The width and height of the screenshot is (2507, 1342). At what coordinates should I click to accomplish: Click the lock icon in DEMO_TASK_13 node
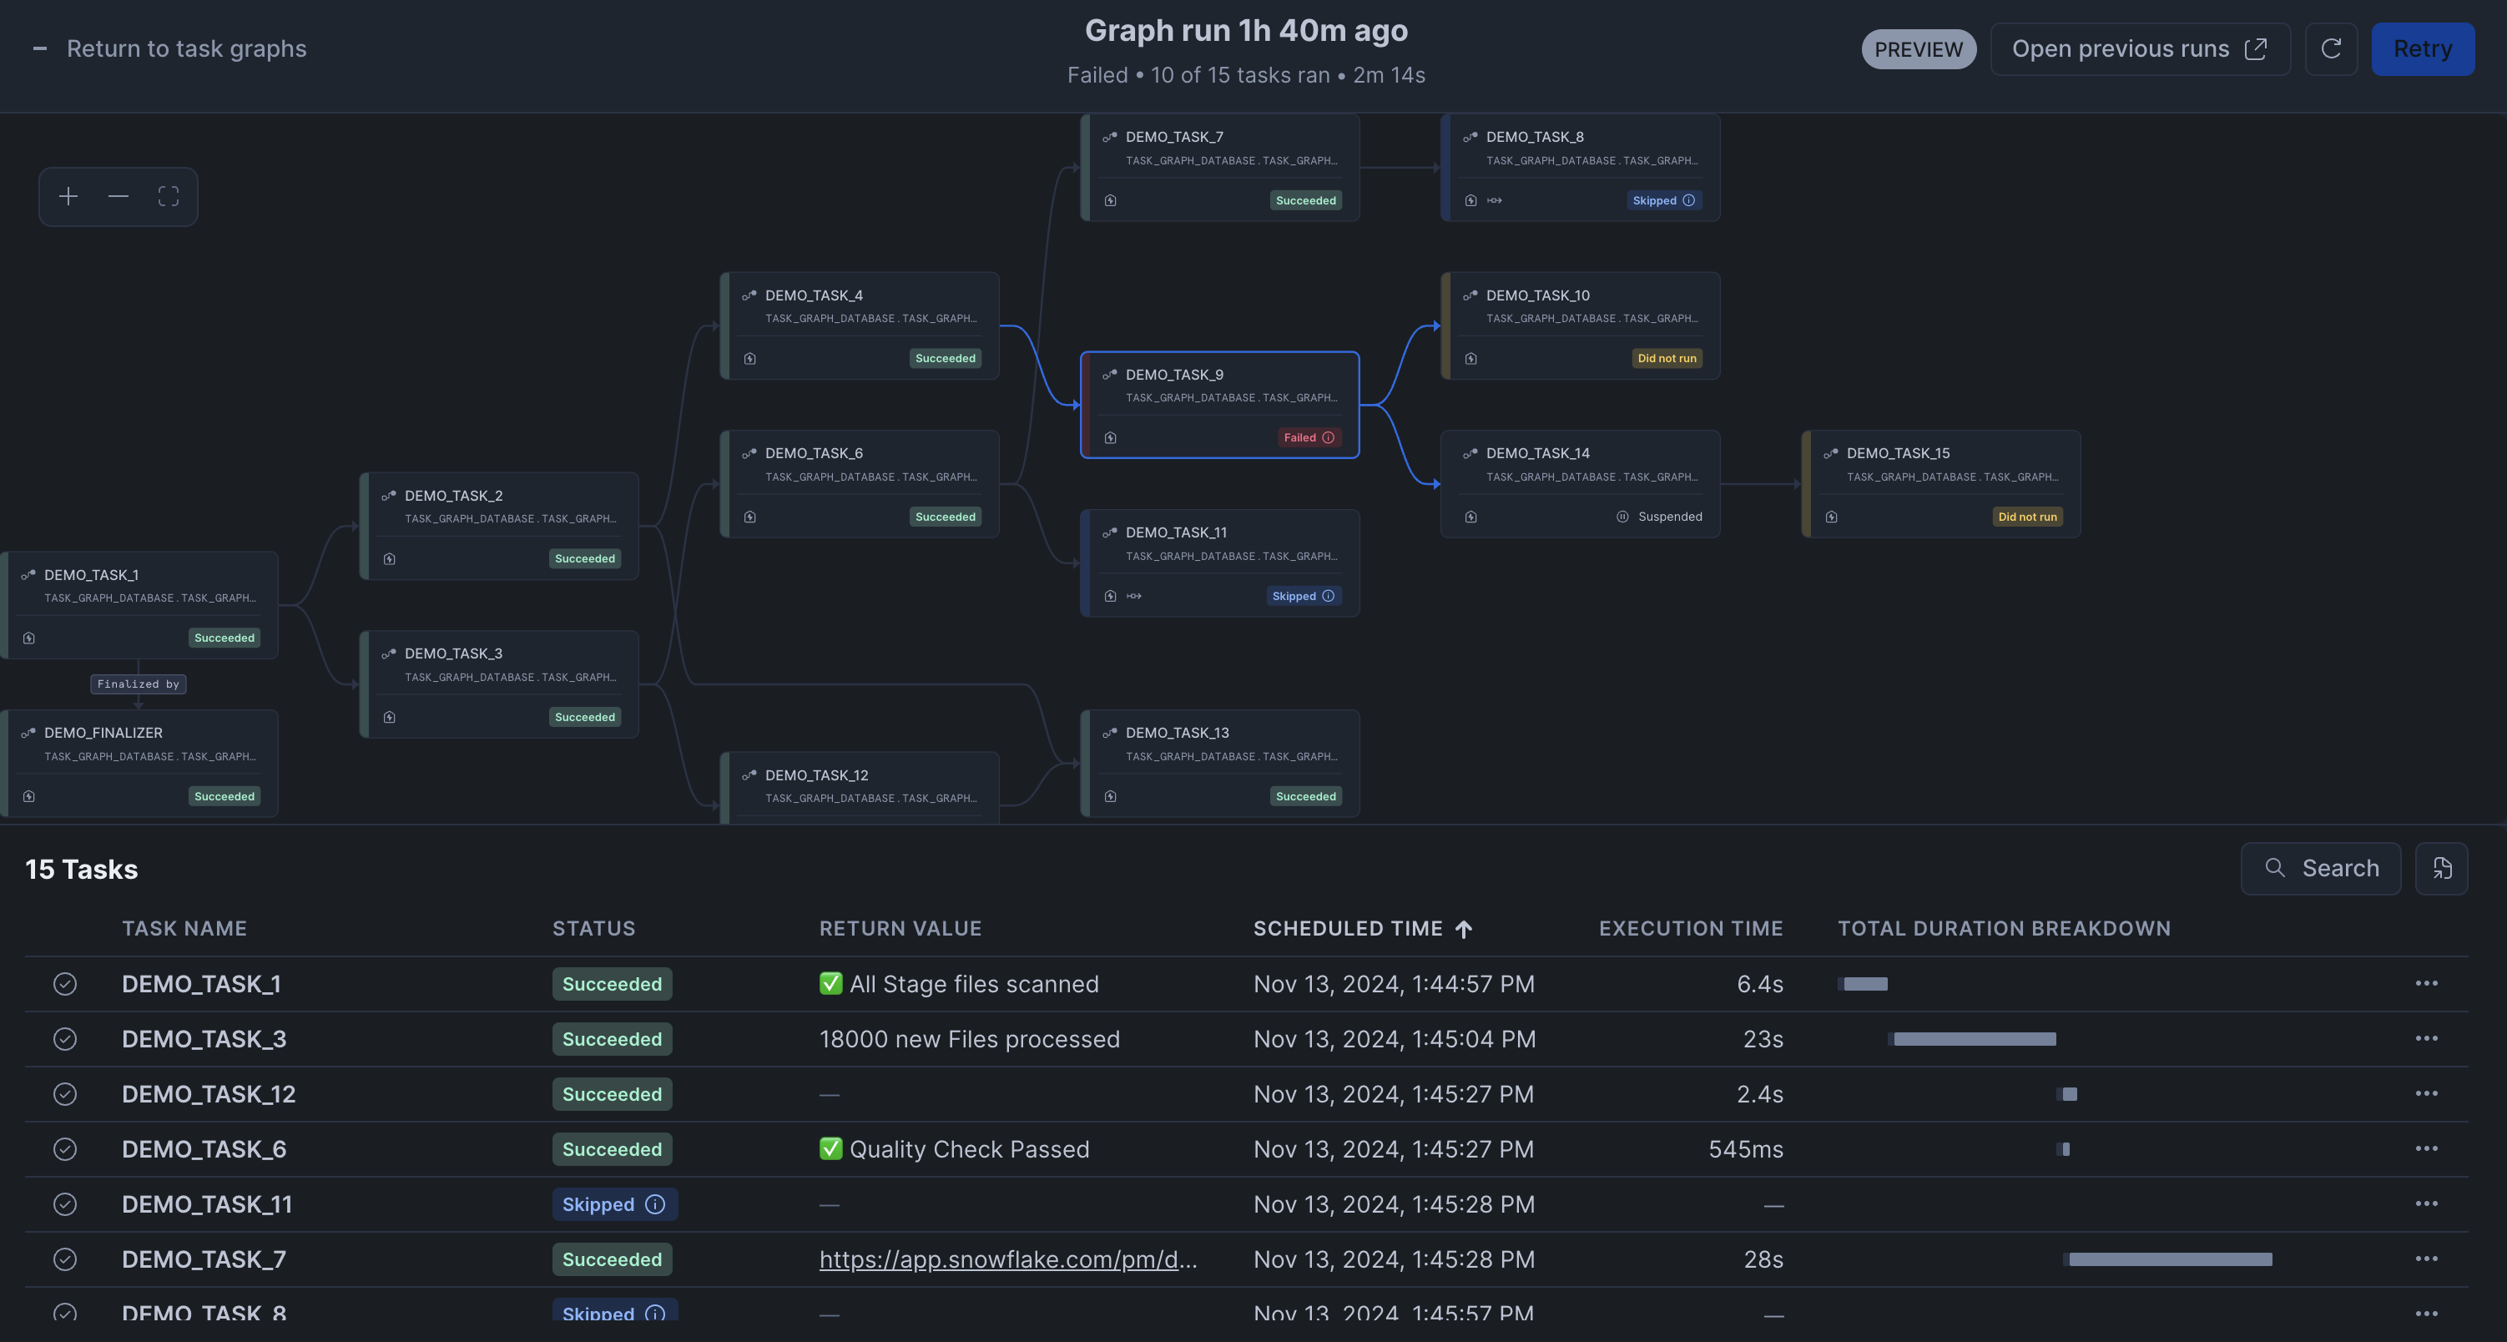1111,796
